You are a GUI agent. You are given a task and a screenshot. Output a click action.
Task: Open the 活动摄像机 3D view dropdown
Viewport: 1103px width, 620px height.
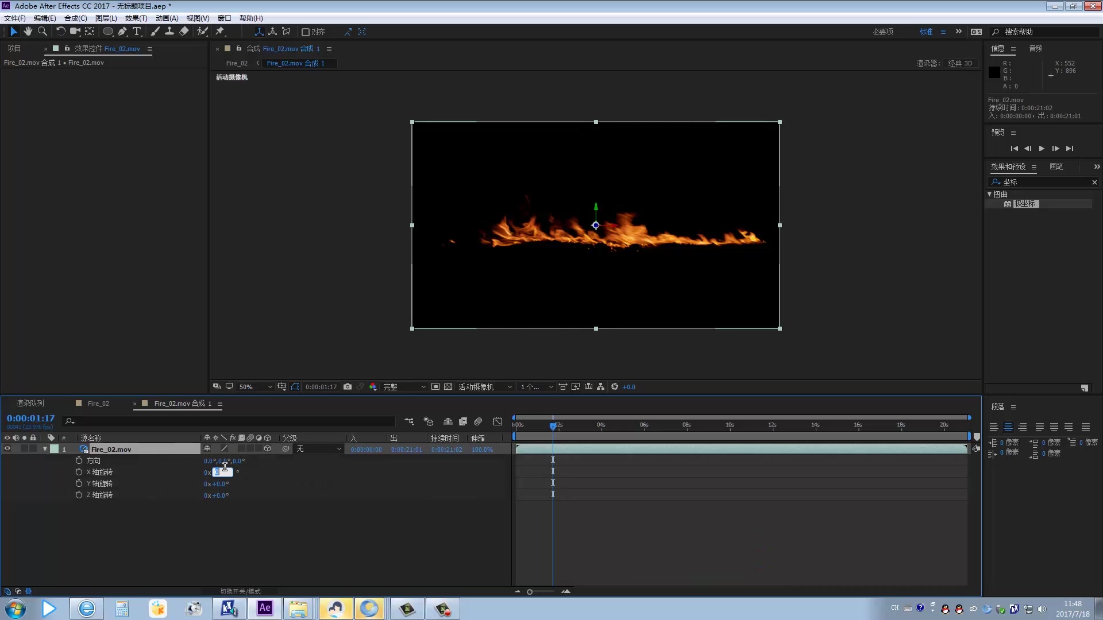coord(485,387)
